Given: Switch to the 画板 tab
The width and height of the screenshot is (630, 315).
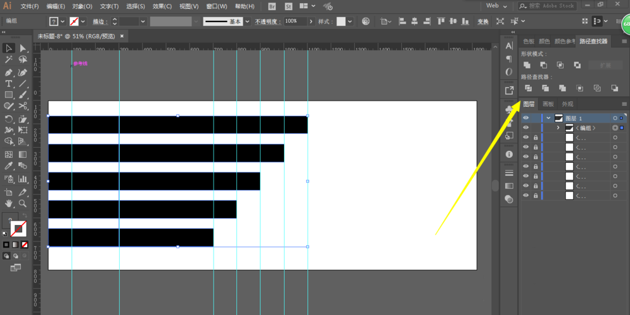Looking at the screenshot, I should [548, 104].
